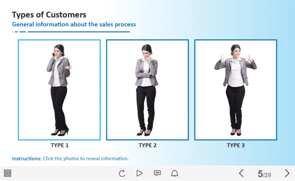Click the Instructions text line
The image size is (295, 181).
click(x=70, y=158)
